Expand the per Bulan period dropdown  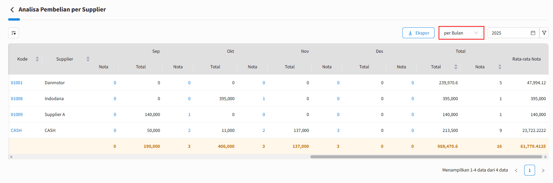click(461, 33)
